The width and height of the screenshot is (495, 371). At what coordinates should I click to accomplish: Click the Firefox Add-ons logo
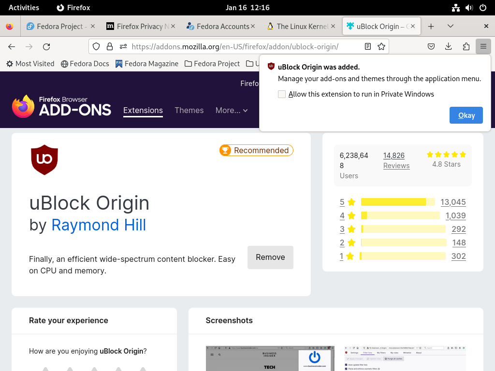point(61,107)
